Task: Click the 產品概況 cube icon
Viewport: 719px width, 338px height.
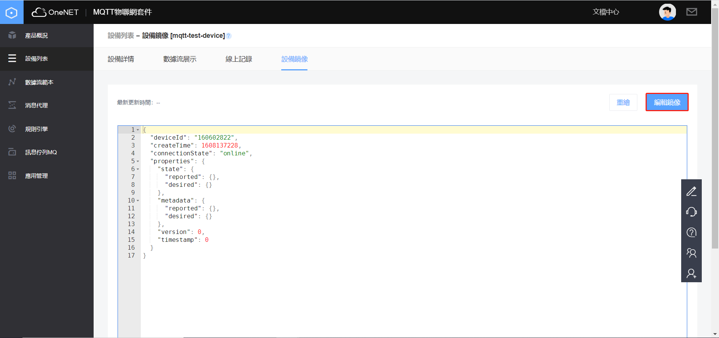Action: 12,35
